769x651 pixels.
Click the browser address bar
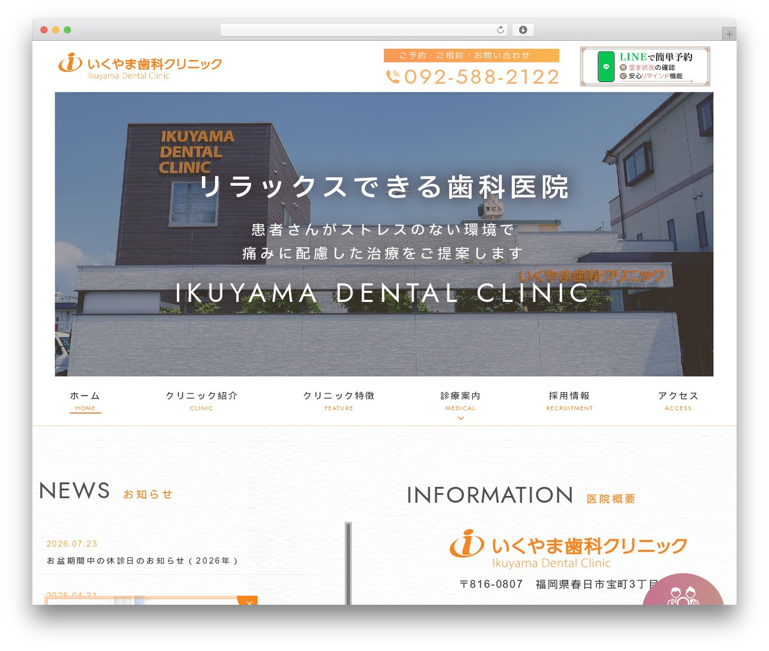[x=364, y=30]
